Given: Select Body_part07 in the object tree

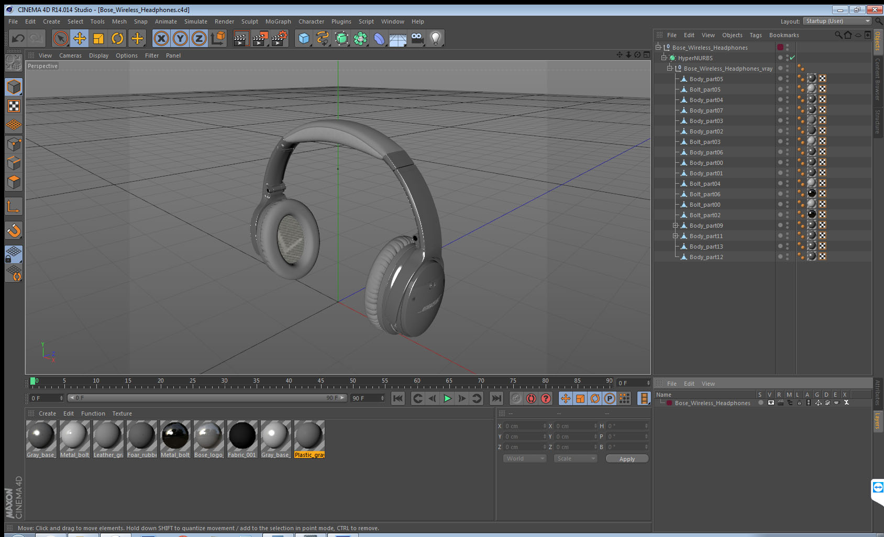Looking at the screenshot, I should pyautogui.click(x=706, y=110).
